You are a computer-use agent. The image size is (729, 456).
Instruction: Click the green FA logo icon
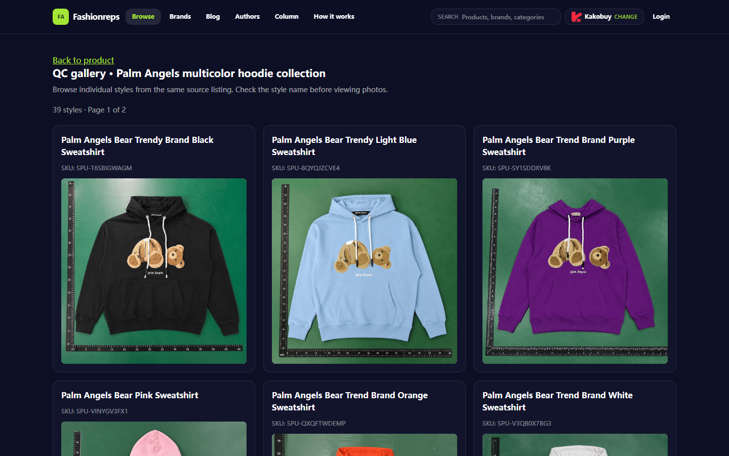click(61, 17)
